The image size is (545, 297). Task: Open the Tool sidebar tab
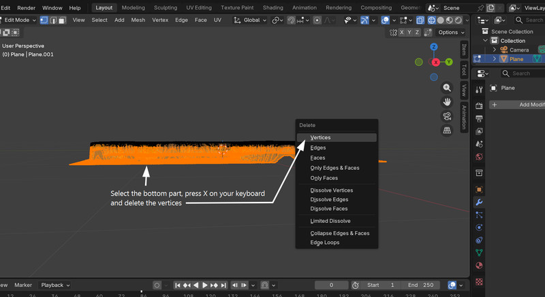click(x=464, y=69)
